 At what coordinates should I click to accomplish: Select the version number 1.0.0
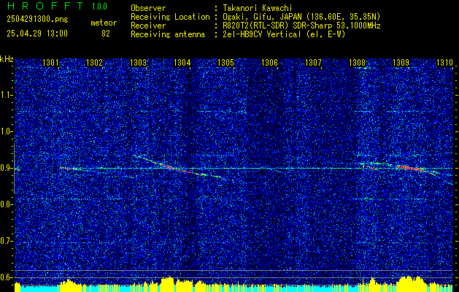click(x=99, y=7)
